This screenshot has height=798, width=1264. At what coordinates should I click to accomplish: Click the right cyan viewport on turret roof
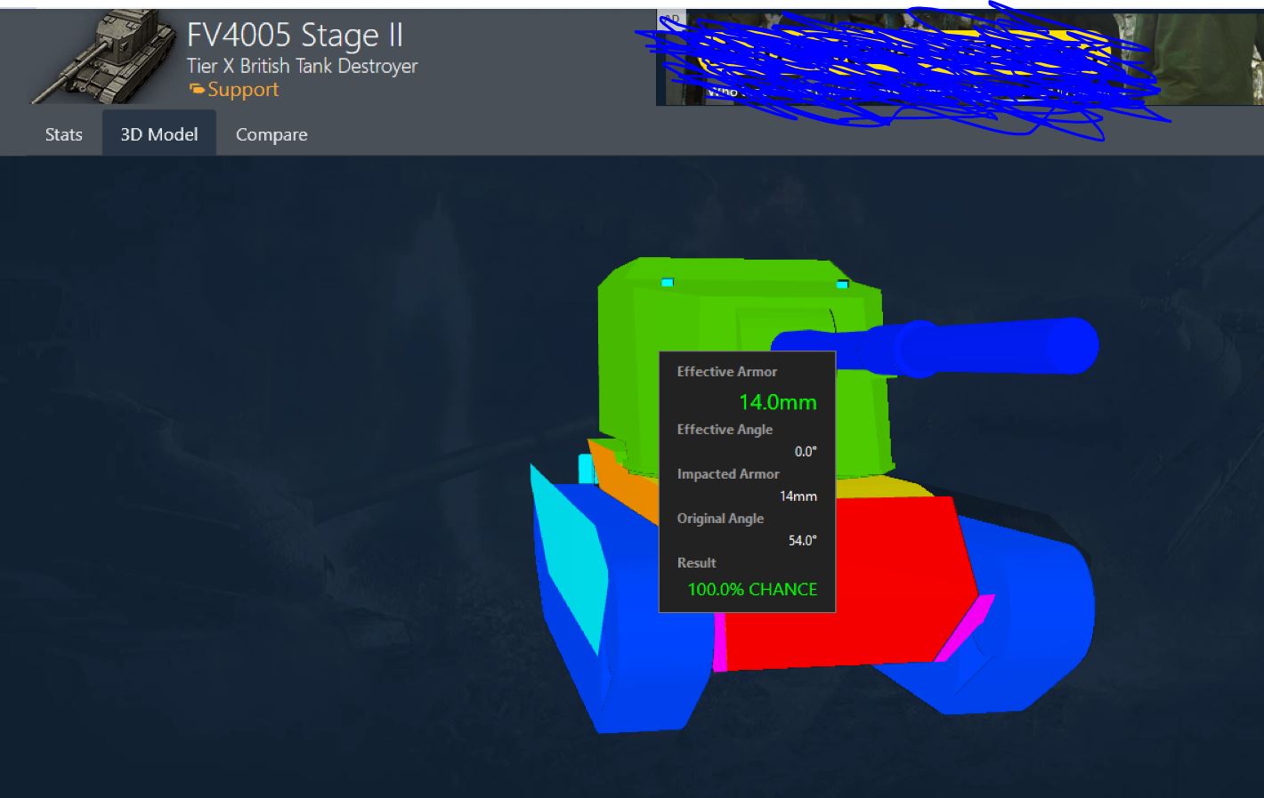coord(842,284)
